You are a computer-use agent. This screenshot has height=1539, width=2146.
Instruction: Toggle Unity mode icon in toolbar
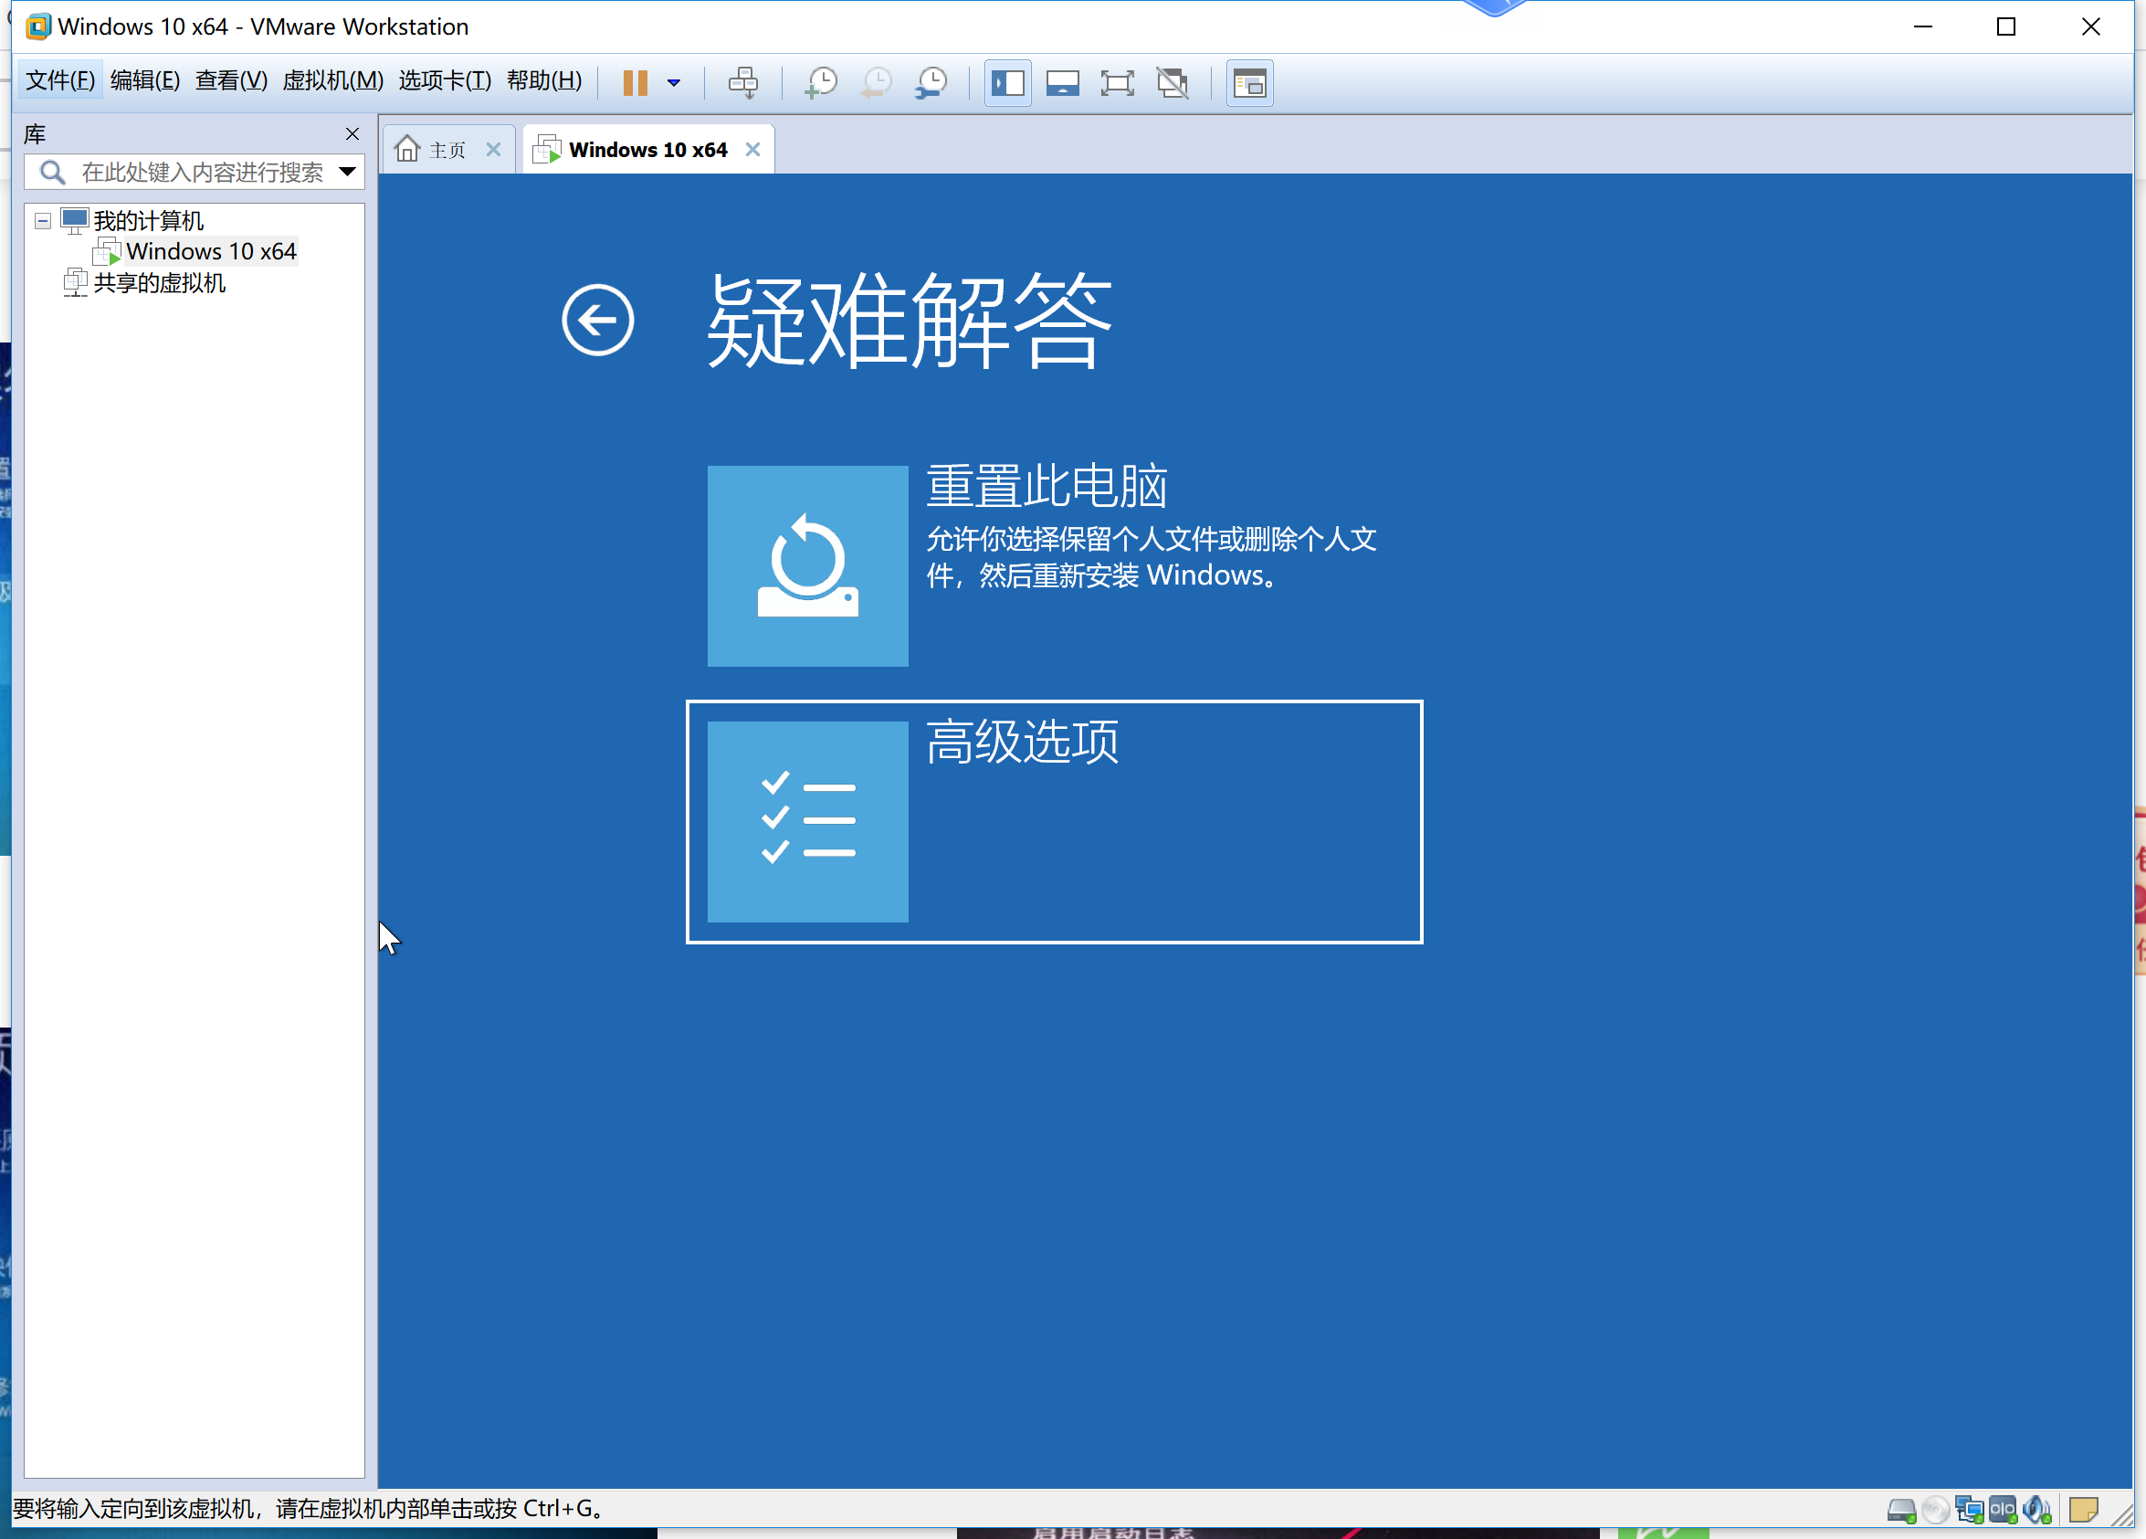1173,82
